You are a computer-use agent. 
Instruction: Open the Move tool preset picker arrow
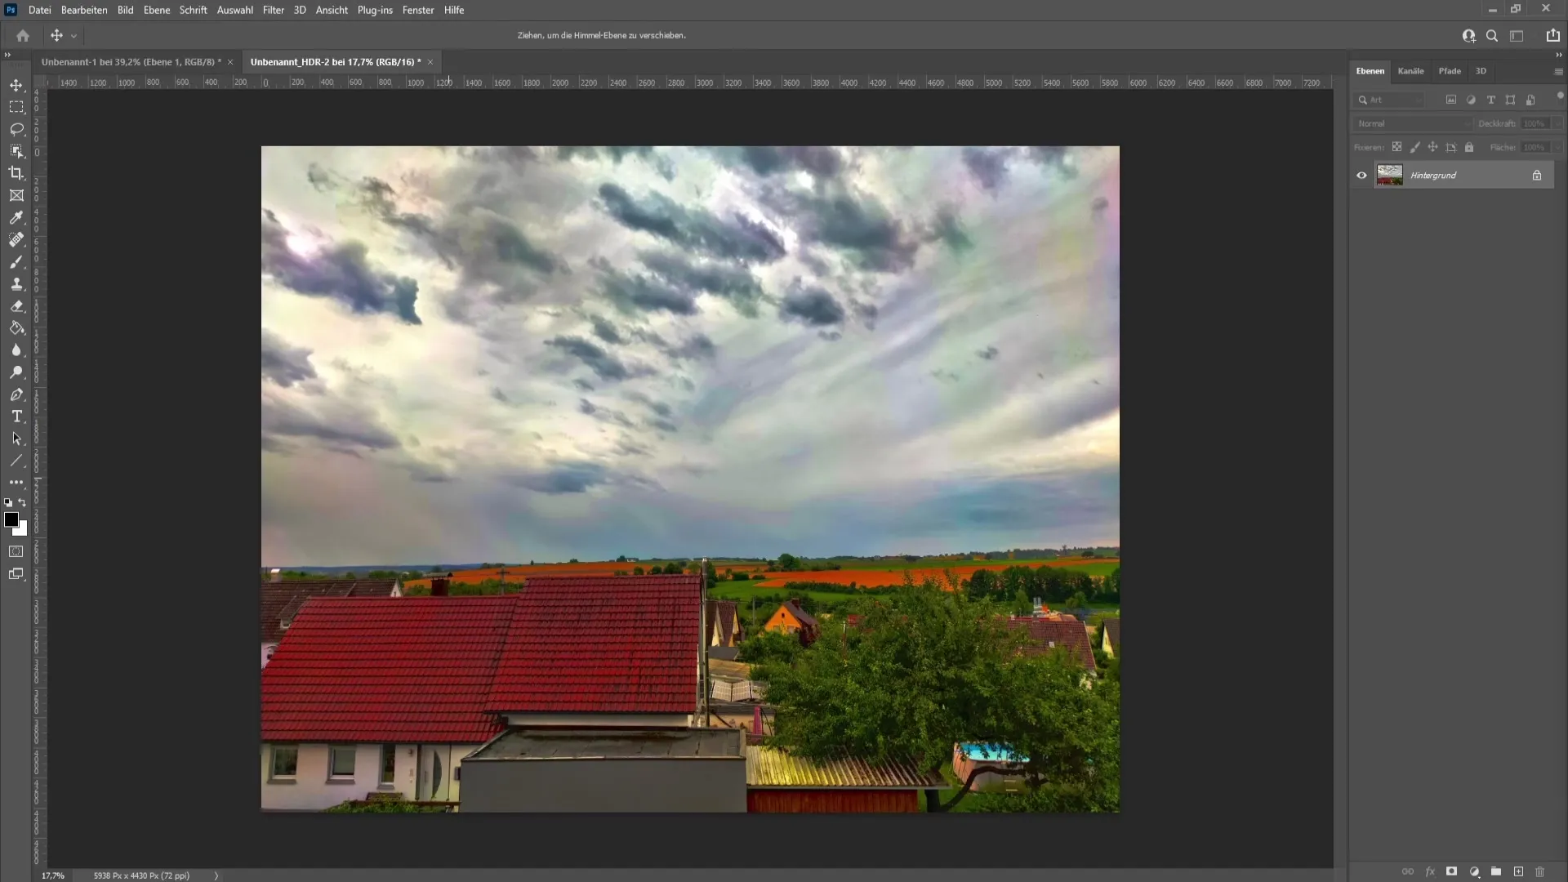click(x=73, y=36)
